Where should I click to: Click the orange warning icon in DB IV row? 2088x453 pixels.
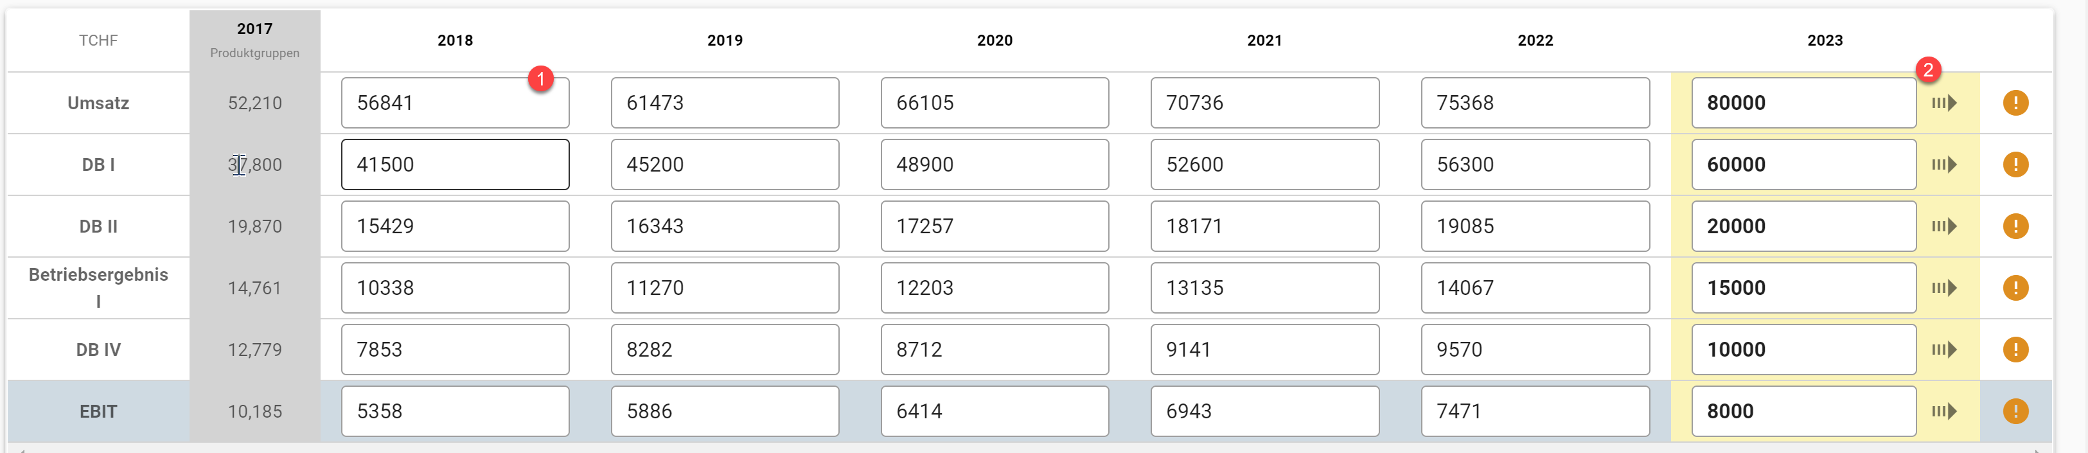2015,350
